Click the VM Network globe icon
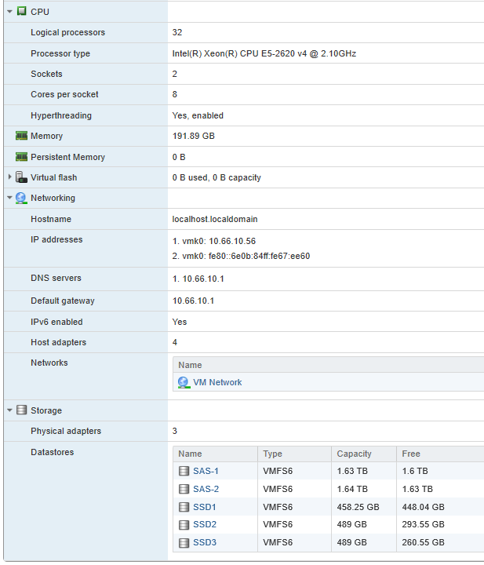This screenshot has height=565, width=484. point(184,383)
